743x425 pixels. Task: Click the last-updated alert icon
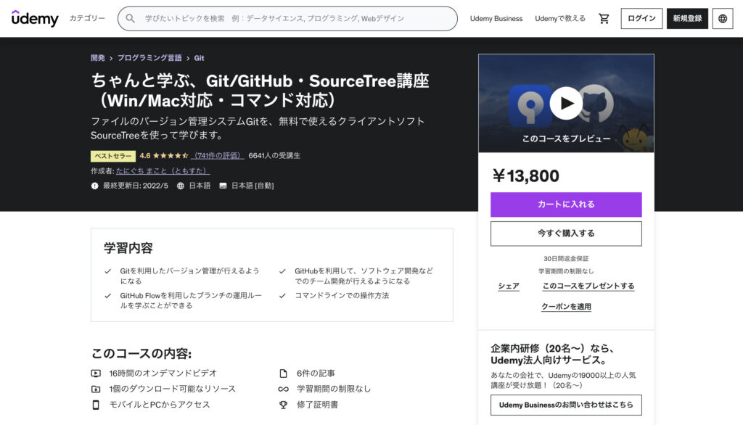[x=95, y=186]
